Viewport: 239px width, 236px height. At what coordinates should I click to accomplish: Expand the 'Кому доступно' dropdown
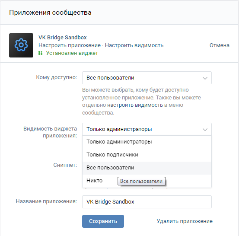pos(147,78)
